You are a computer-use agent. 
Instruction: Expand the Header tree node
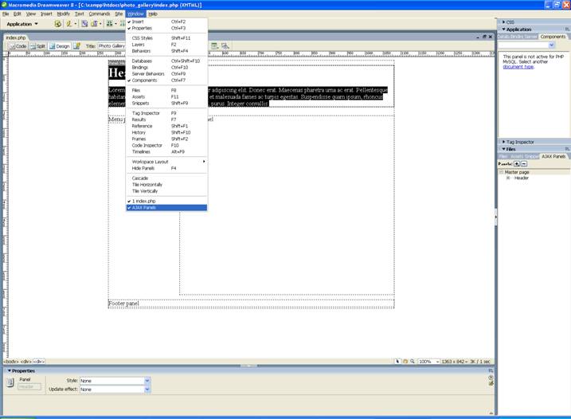[x=508, y=178]
